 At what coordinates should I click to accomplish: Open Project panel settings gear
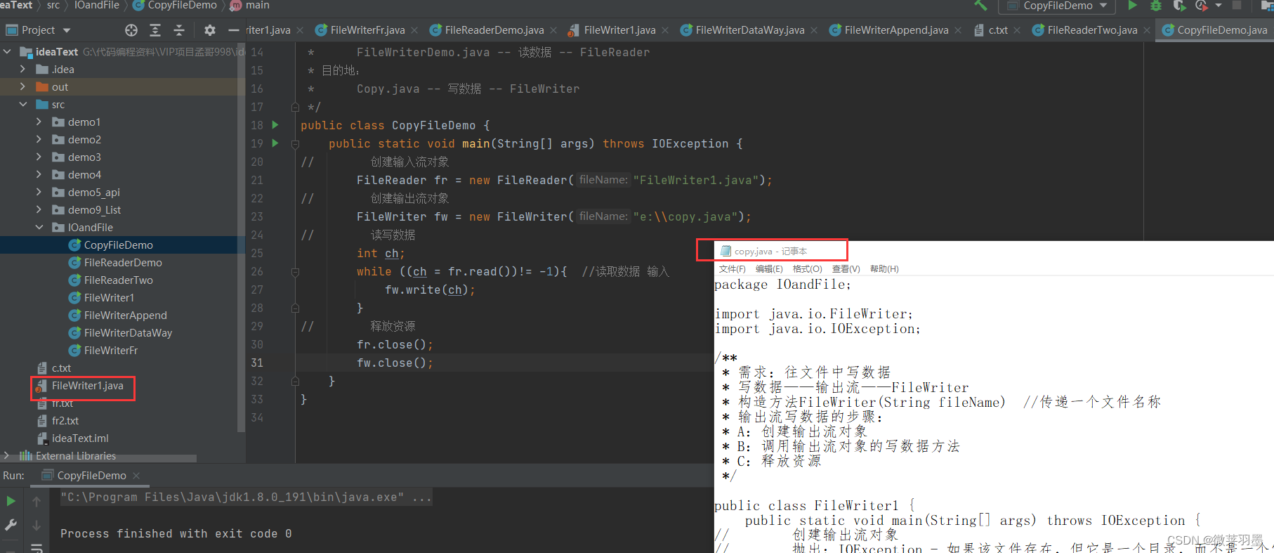pyautogui.click(x=210, y=30)
